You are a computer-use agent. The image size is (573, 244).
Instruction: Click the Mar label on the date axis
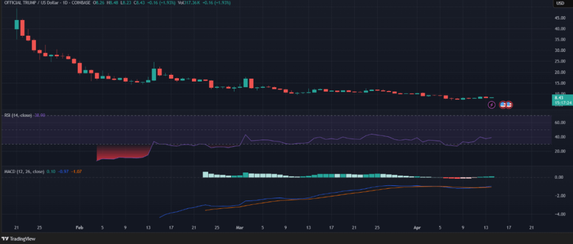coord(239,227)
